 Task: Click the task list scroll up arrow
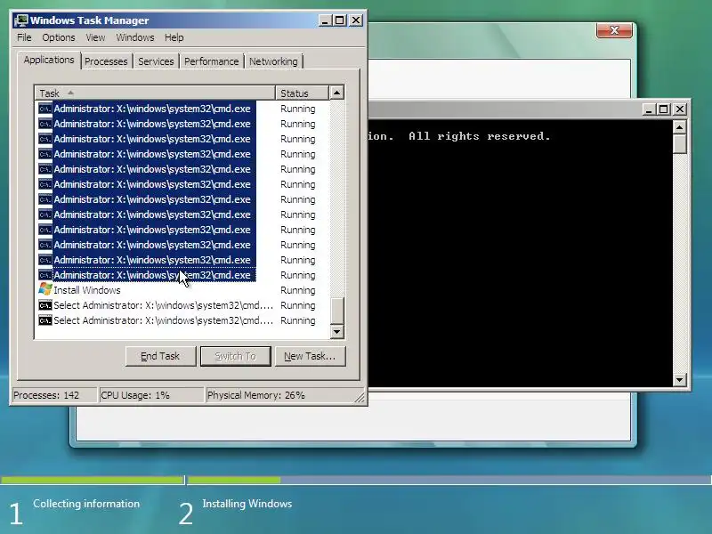click(x=336, y=93)
